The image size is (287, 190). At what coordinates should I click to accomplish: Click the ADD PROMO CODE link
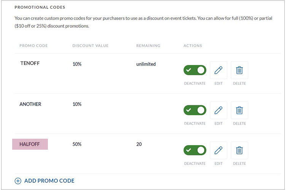(x=49, y=181)
